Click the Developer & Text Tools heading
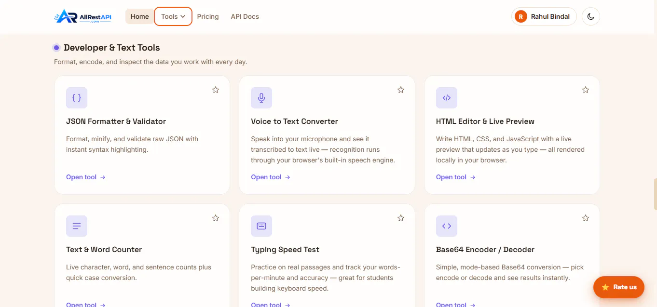The height and width of the screenshot is (307, 657). (x=112, y=48)
